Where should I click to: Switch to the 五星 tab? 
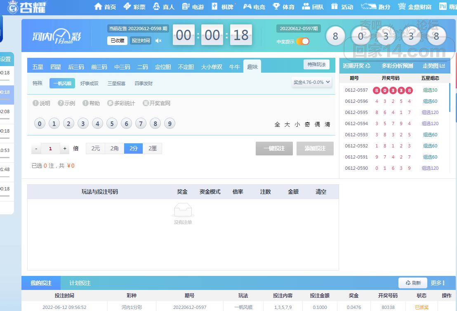[38, 67]
